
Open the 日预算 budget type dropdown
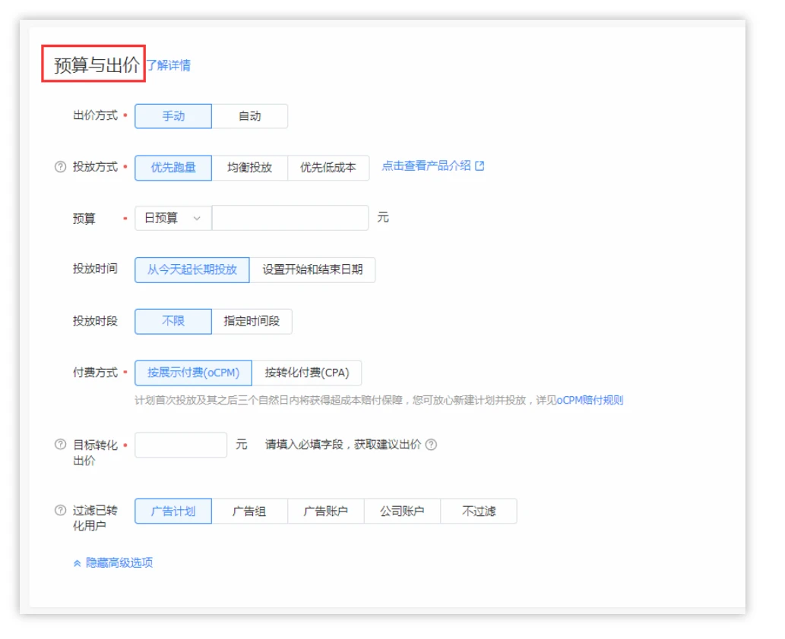coord(173,218)
